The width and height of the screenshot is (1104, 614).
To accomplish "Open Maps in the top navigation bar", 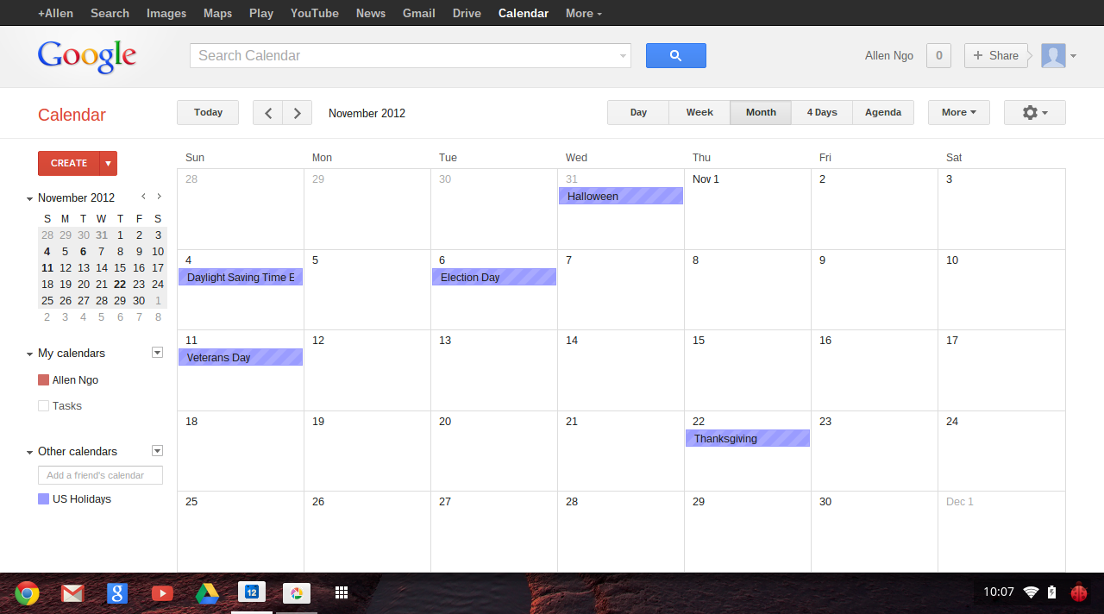I will 218,13.
